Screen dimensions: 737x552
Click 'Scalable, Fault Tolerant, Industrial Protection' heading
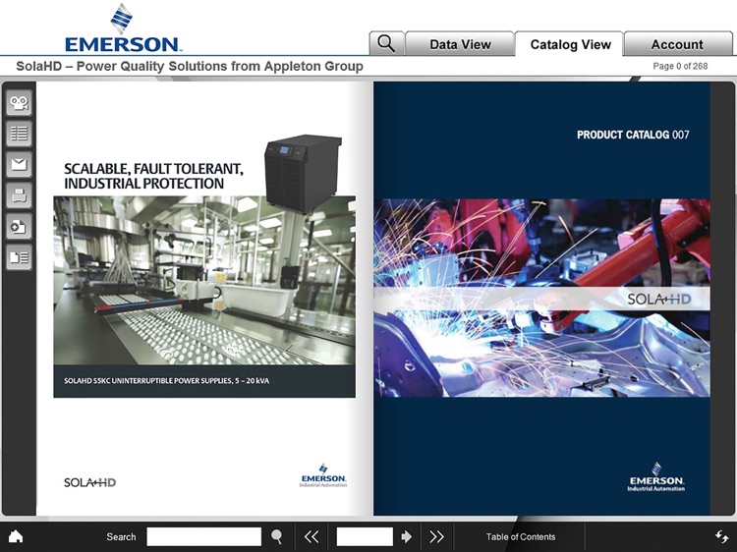click(x=153, y=176)
